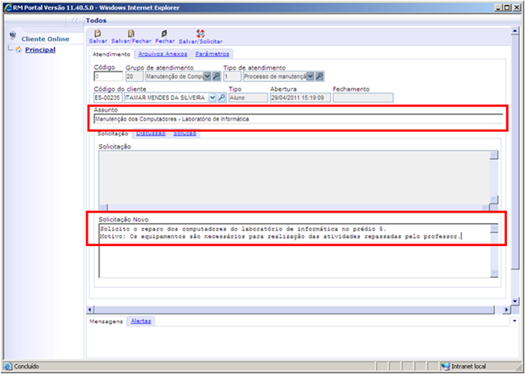This screenshot has width=525, height=374.
Task: Click Solicitação Novo scrollbar up arrow
Action: [x=494, y=228]
